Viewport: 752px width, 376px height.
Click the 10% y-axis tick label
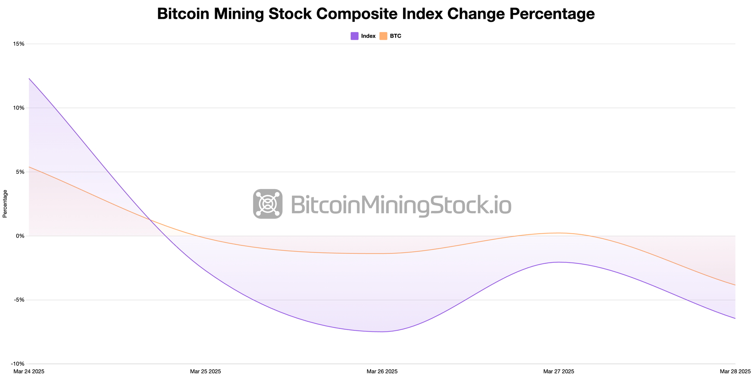pos(19,108)
